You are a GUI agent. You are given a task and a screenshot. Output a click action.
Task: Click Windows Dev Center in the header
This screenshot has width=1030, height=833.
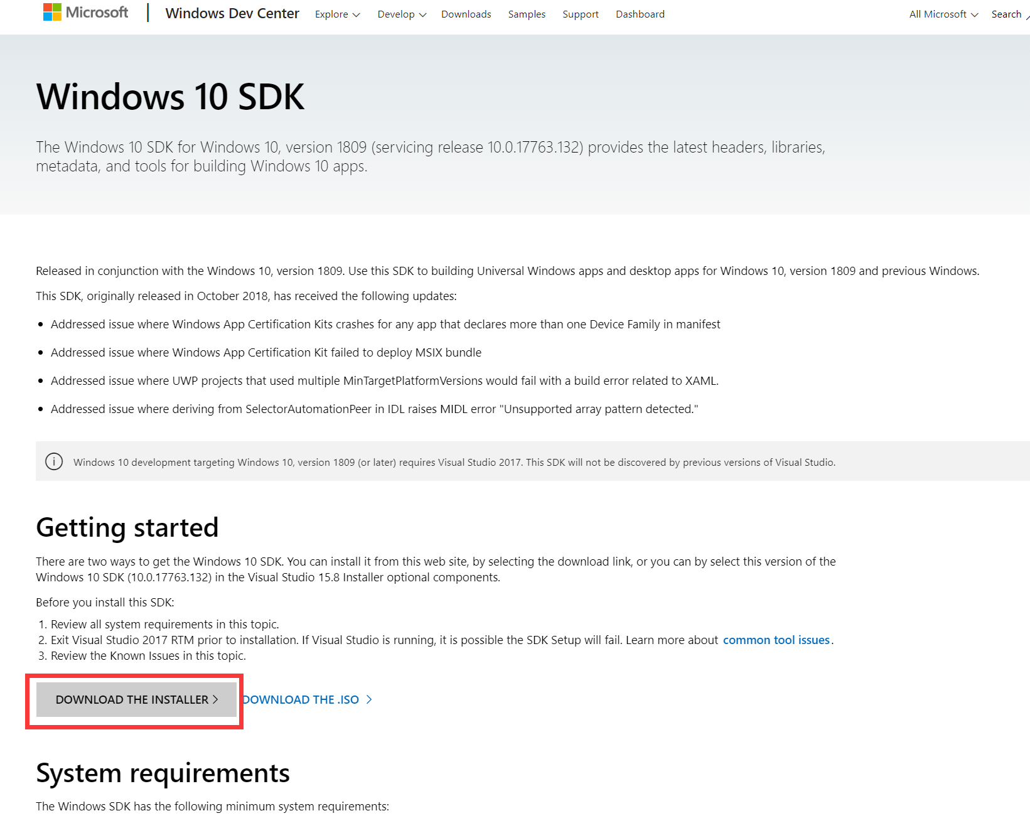(232, 13)
